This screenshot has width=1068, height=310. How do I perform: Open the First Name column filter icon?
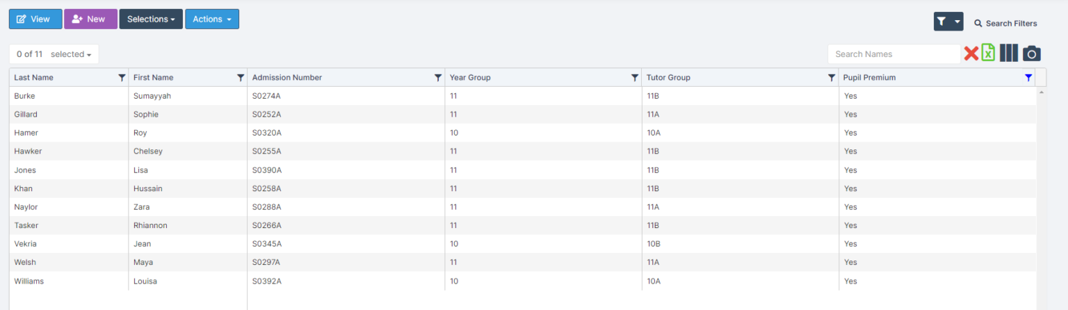pos(241,78)
